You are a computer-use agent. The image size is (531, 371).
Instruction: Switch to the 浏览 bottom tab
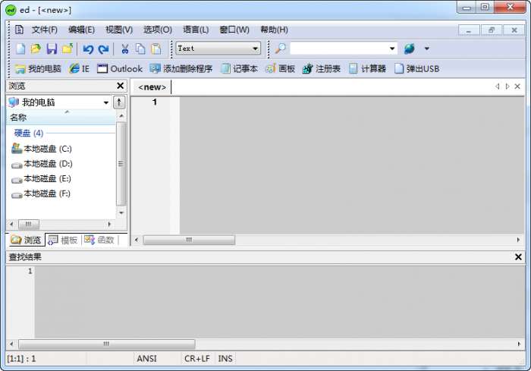[x=26, y=240]
